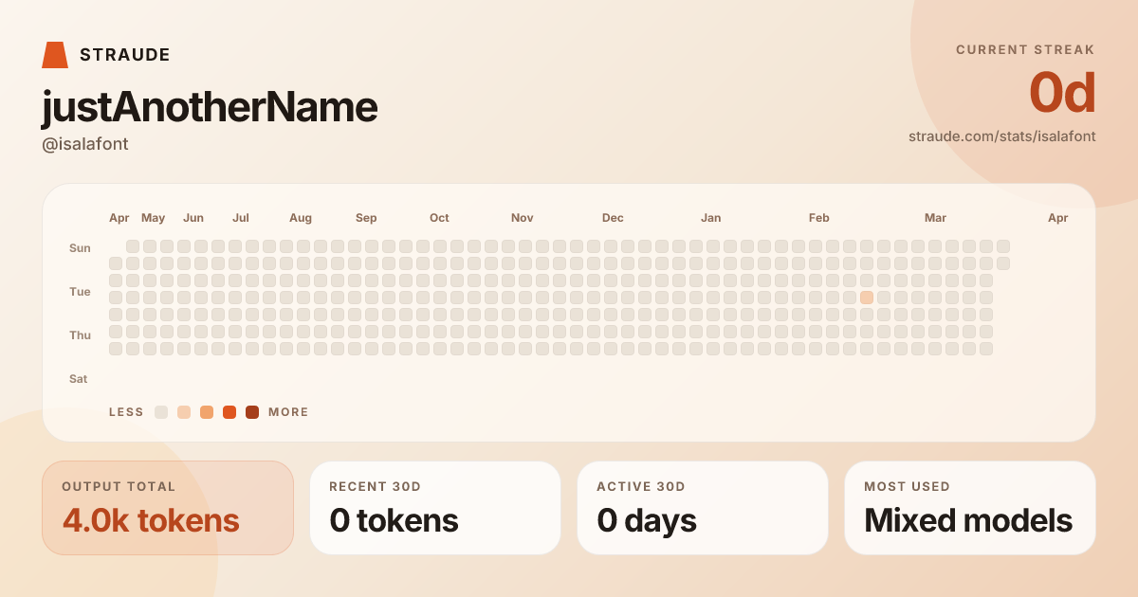Viewport: 1138px width, 597px height.
Task: Click the lightest gray legend swatch
Action: 161,412
